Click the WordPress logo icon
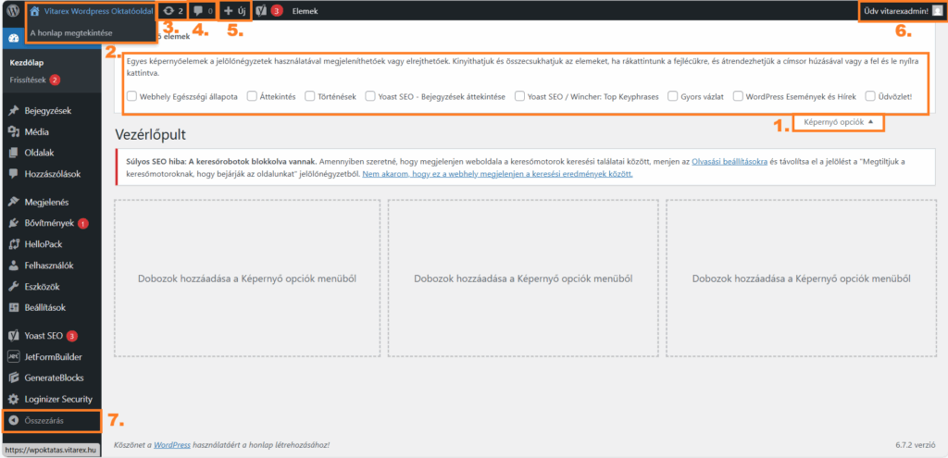Viewport: 948px width, 458px height. (x=12, y=11)
